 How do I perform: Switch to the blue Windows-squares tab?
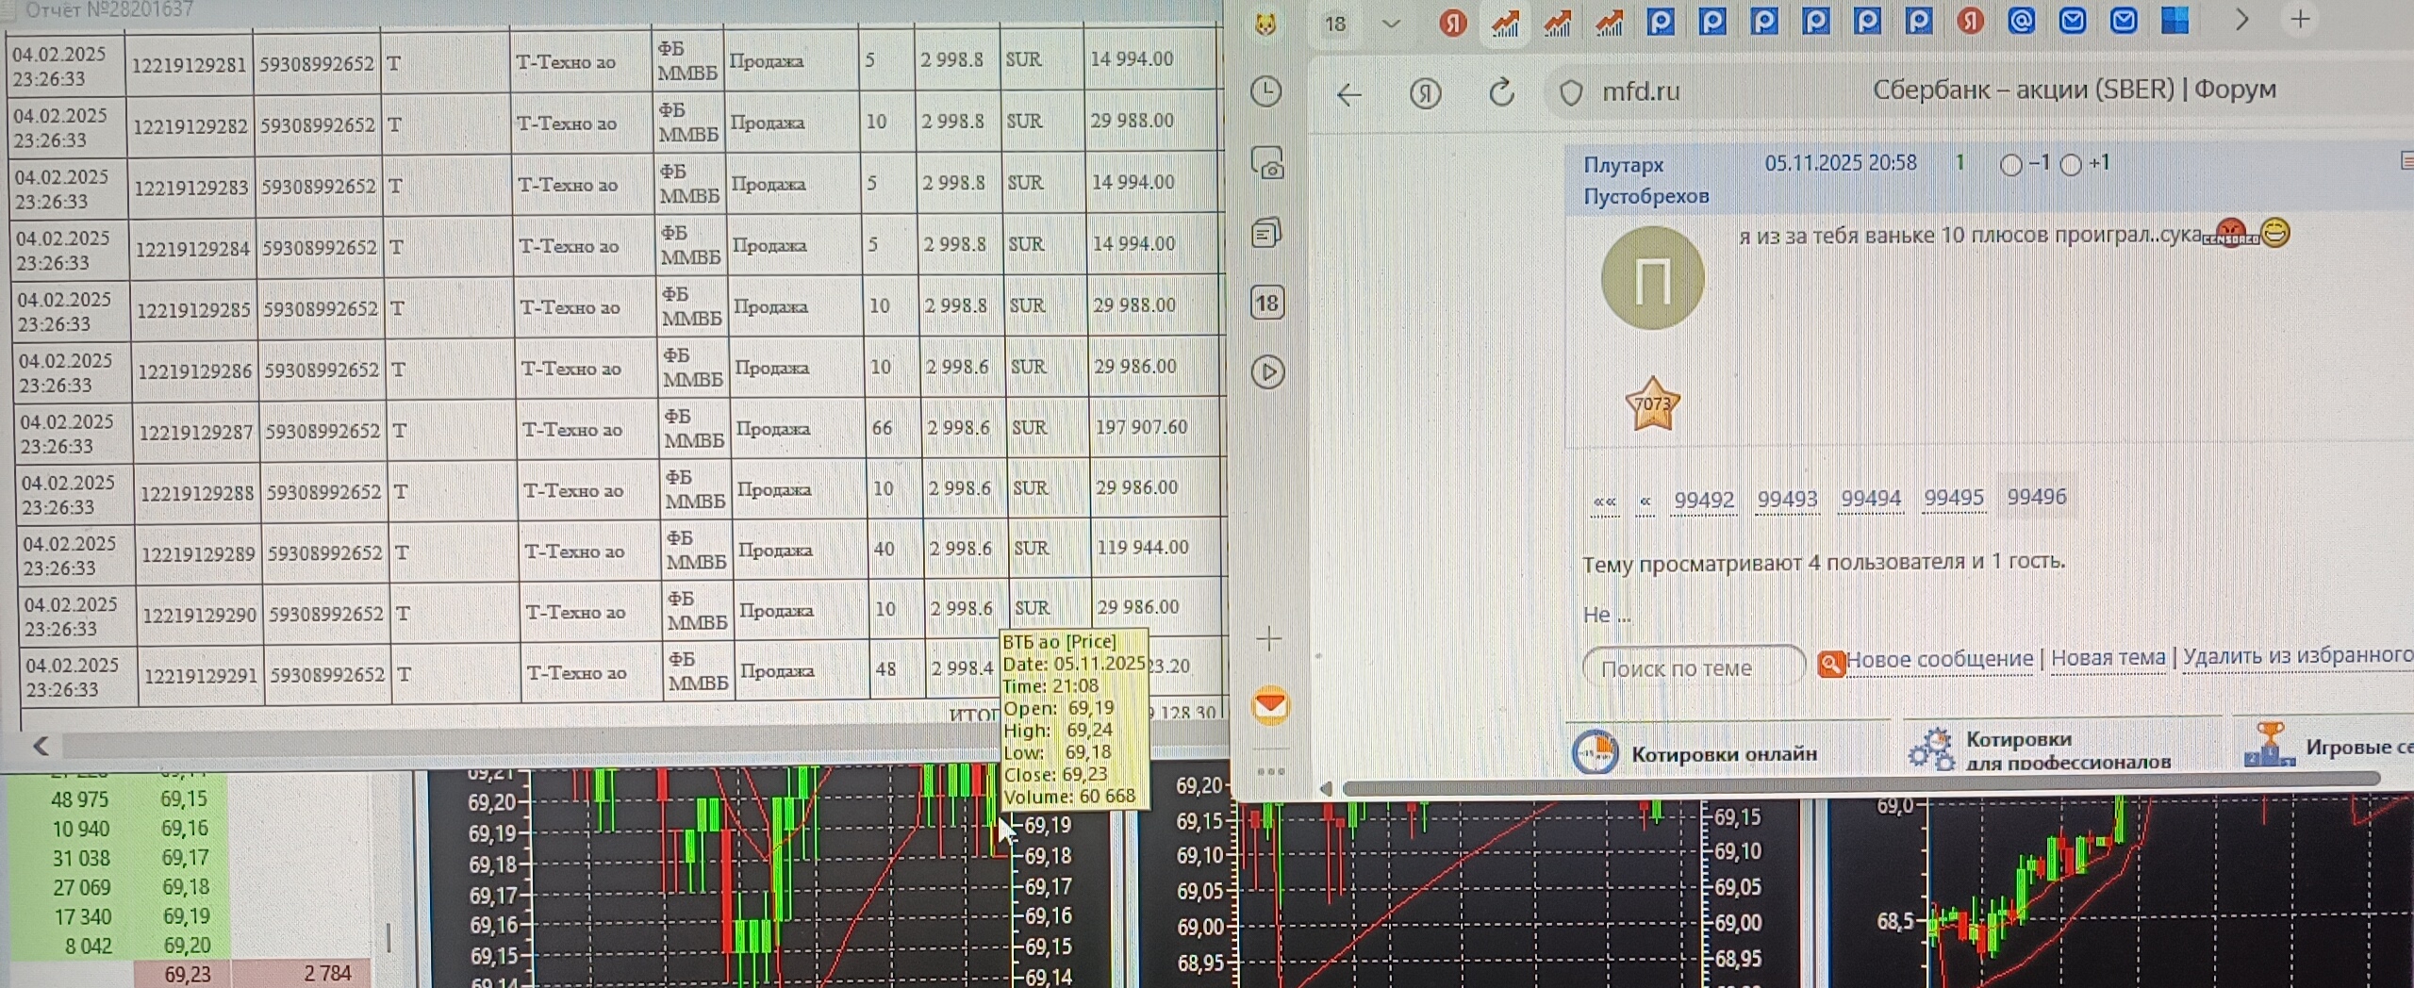point(2174,20)
